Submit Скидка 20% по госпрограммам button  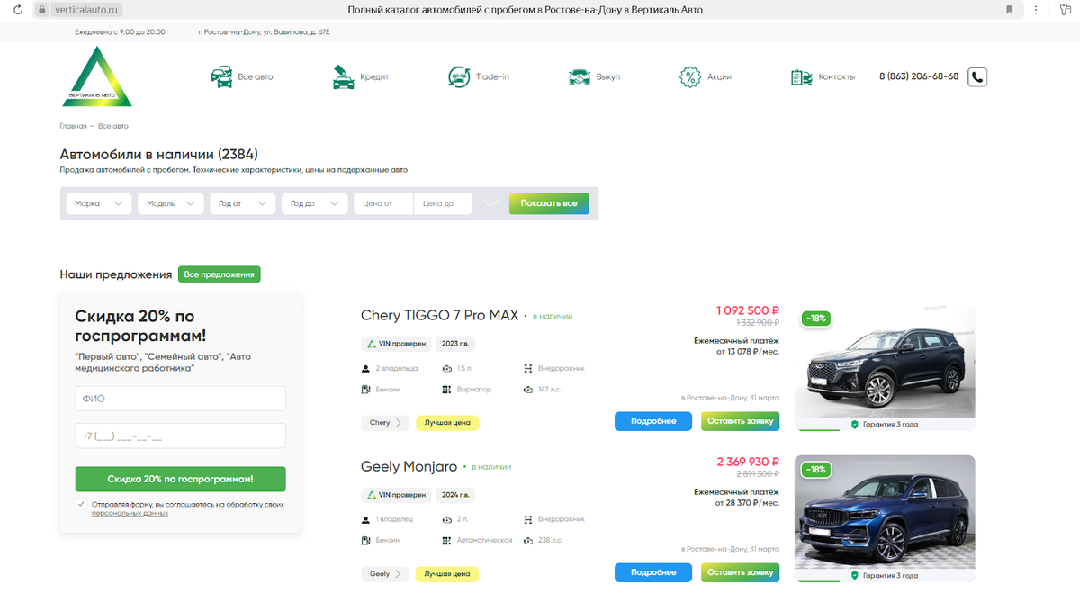click(180, 479)
